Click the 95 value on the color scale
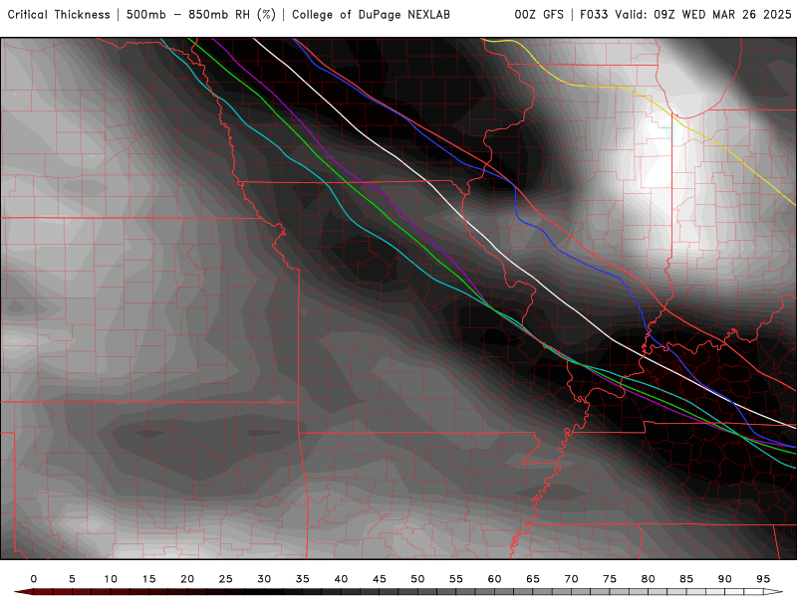 [763, 579]
